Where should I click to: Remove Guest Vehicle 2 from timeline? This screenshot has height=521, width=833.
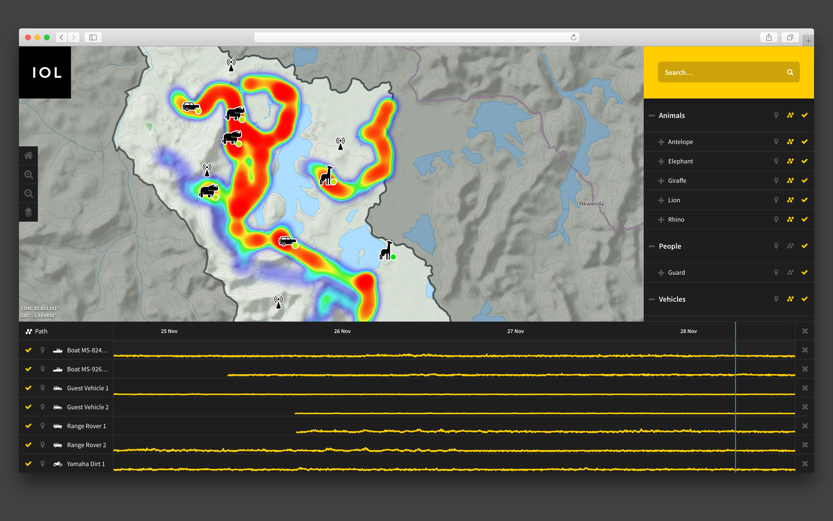pos(805,407)
